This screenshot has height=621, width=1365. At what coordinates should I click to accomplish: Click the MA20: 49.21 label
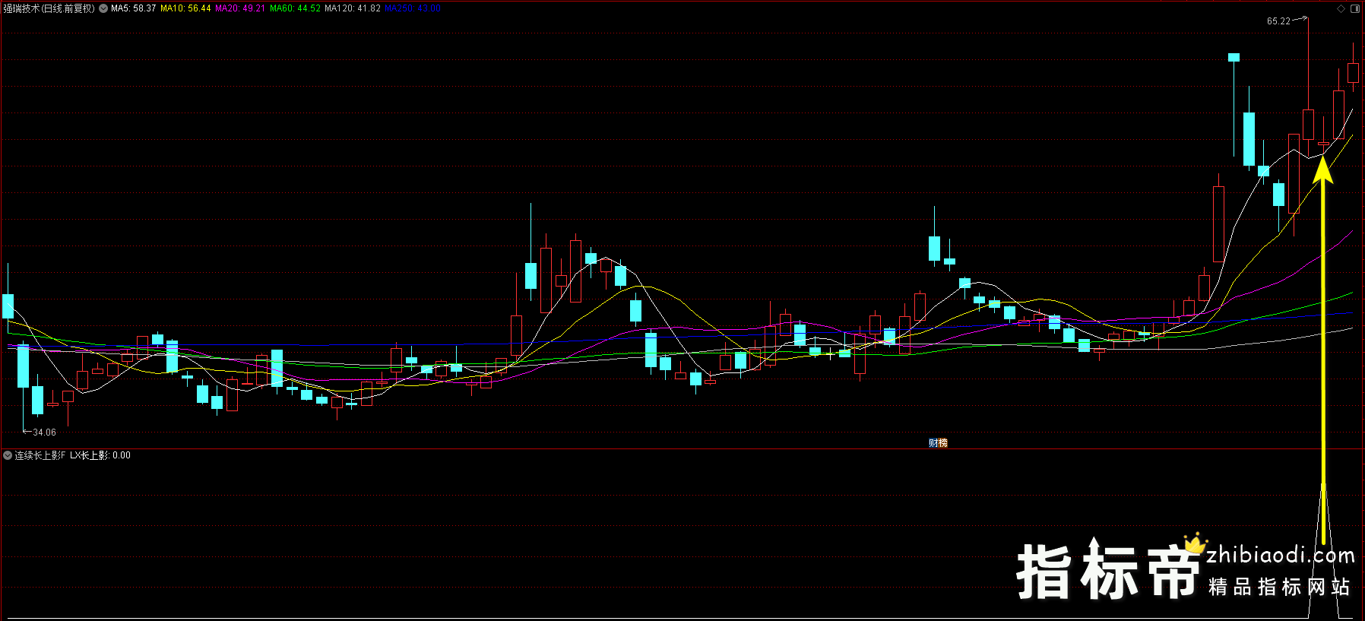click(x=240, y=8)
